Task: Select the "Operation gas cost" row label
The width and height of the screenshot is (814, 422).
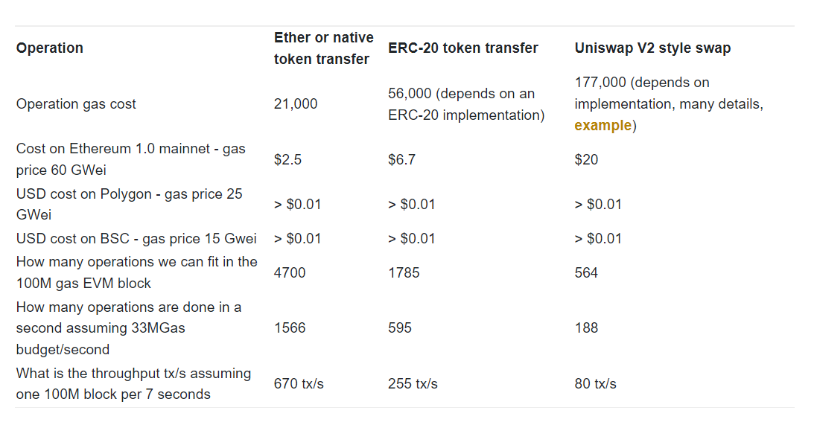Action: point(76,103)
